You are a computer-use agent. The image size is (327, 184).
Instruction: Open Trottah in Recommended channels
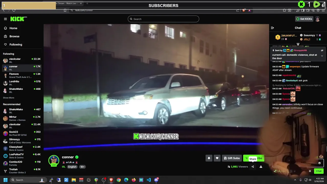(22, 171)
